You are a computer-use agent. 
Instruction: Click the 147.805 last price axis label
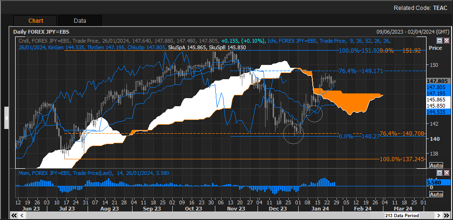(435, 81)
